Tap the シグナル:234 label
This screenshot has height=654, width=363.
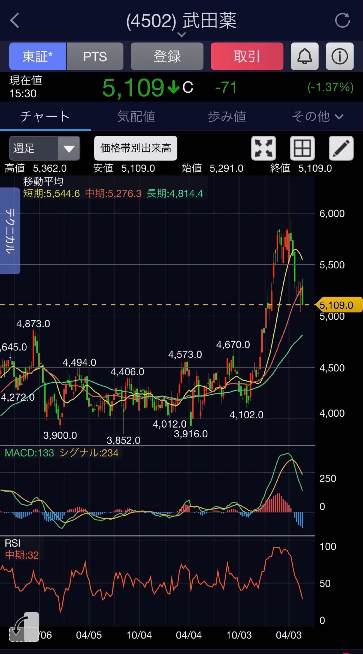coord(89,453)
